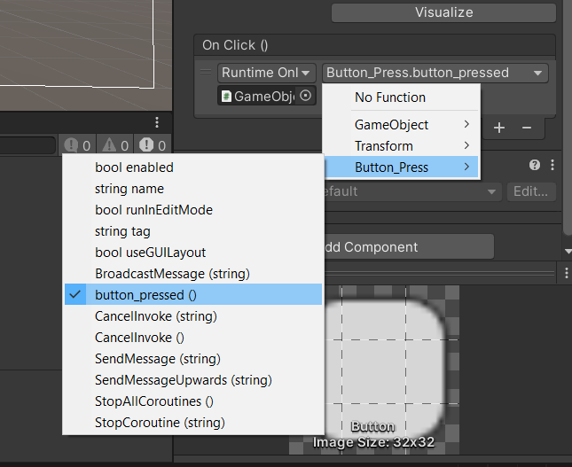Open the component help question mark icon

pyautogui.click(x=535, y=165)
